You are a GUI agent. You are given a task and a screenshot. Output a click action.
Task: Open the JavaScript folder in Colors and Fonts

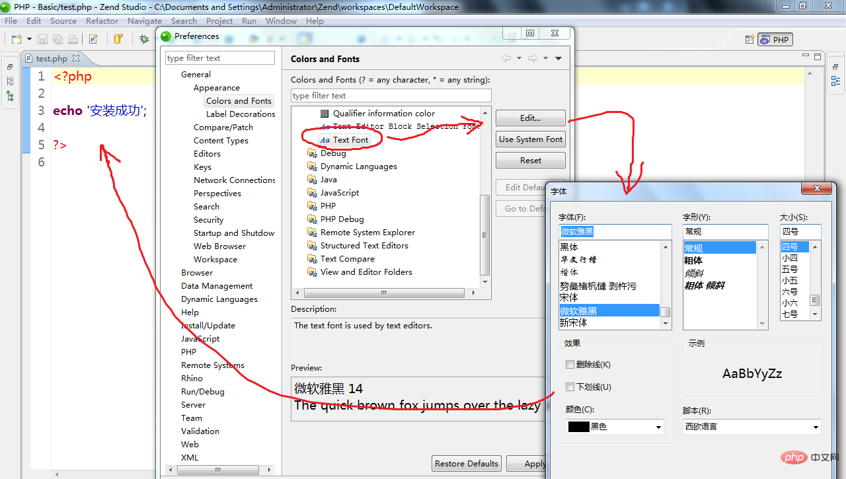[334, 193]
